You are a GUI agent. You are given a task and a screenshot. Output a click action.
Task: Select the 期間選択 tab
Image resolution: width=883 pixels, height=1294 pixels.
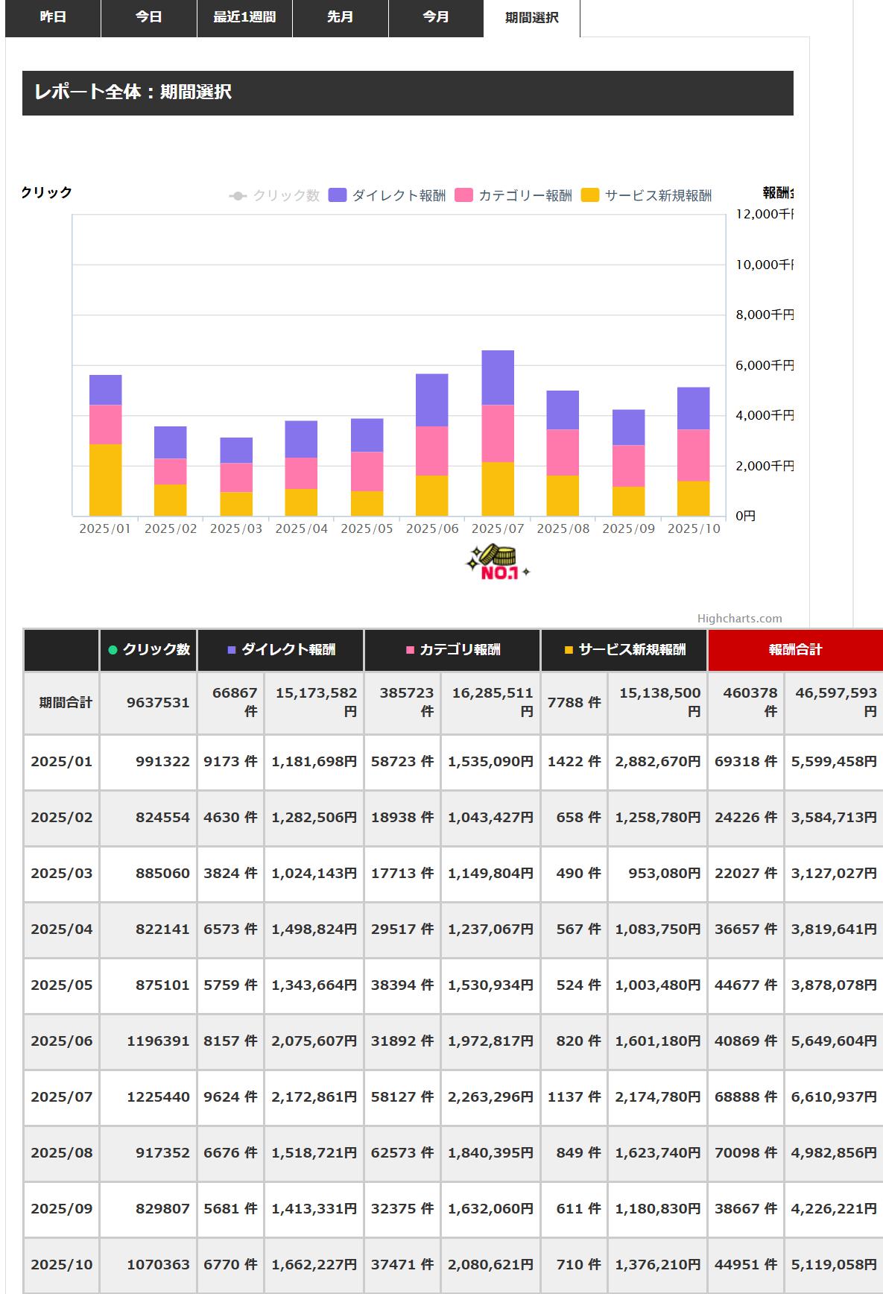(x=531, y=18)
